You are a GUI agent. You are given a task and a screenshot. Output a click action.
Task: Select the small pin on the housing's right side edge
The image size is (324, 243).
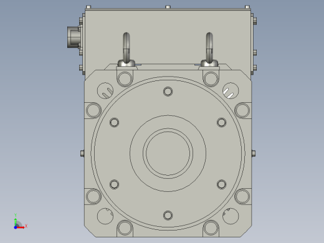pos(254,153)
